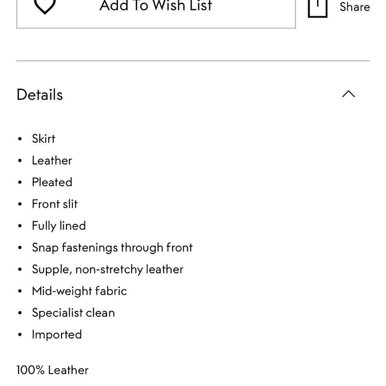Click the Front slit detail entry
Screen dimensions: 386x386
(55, 204)
